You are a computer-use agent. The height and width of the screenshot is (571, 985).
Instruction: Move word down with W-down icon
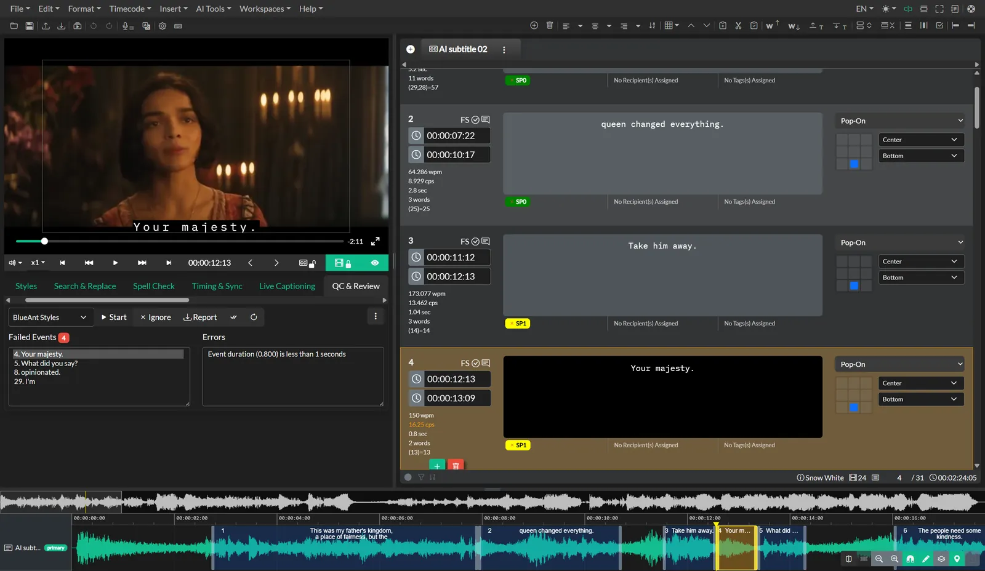794,26
